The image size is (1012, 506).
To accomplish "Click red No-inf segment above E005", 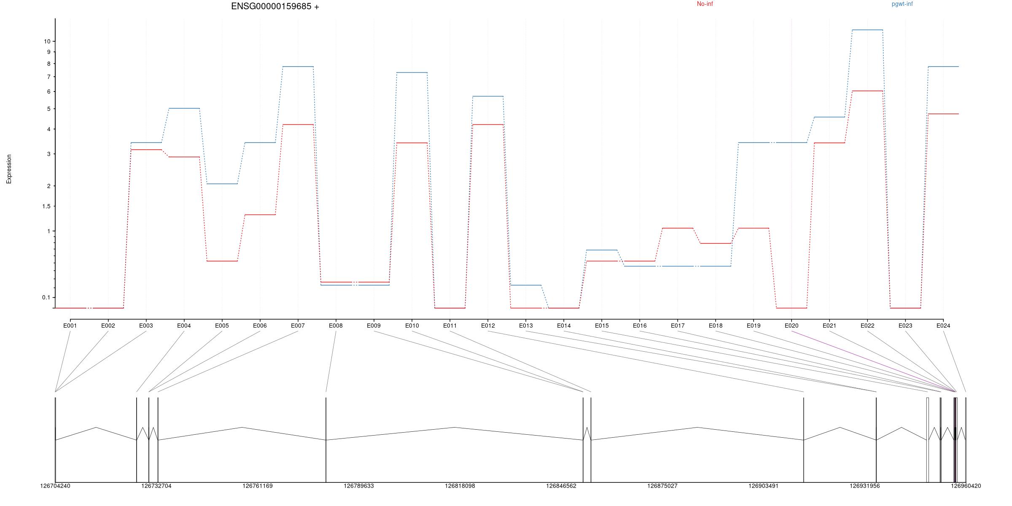I will [x=222, y=261].
